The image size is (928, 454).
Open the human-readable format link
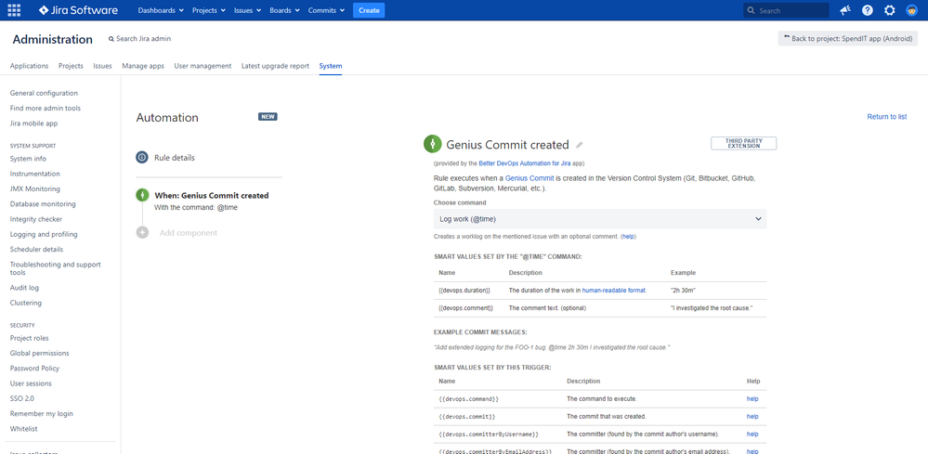click(614, 291)
